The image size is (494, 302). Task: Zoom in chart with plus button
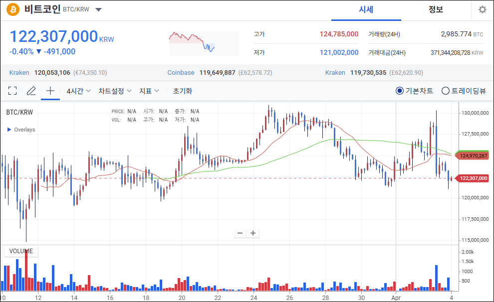click(253, 233)
